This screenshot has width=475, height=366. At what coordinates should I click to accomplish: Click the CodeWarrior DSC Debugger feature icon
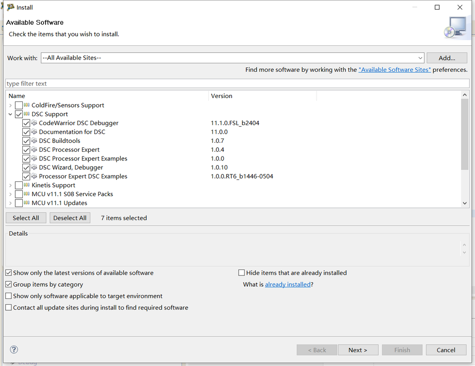click(x=34, y=123)
